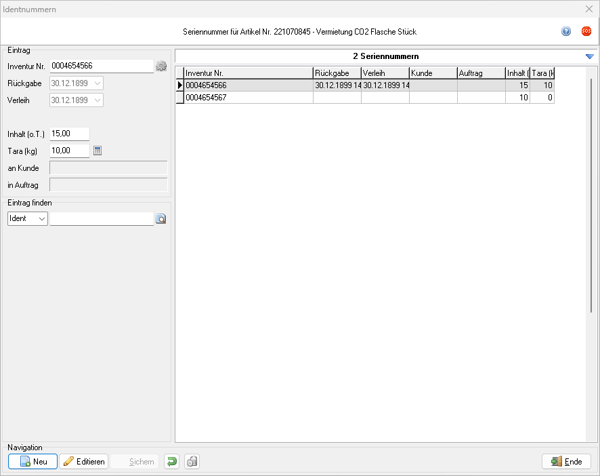The image size is (600, 476).
Task: Click the green undo arrow icon
Action: click(172, 462)
